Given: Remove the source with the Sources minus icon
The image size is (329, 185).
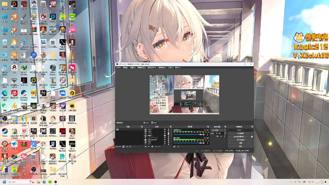Looking at the screenshot, I should tap(148, 147).
